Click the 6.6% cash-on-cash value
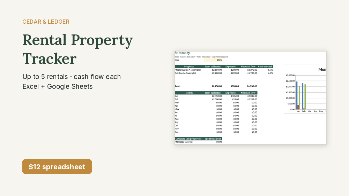 pyautogui.click(x=270, y=73)
